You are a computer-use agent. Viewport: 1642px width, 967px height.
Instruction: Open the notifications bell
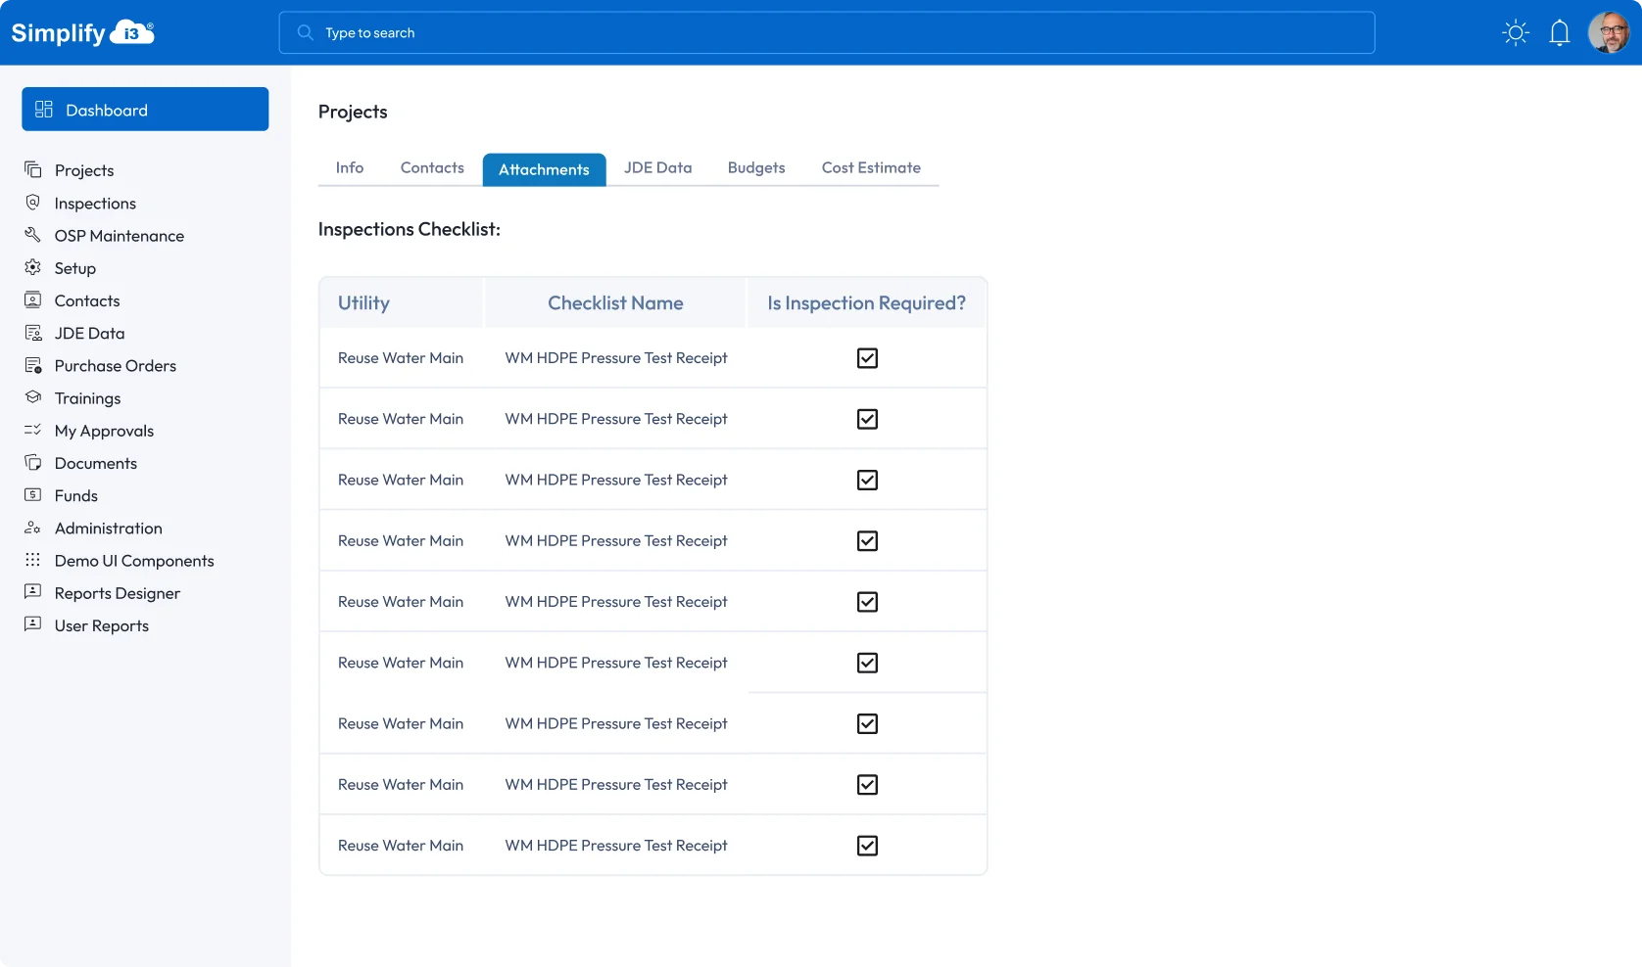click(x=1560, y=33)
